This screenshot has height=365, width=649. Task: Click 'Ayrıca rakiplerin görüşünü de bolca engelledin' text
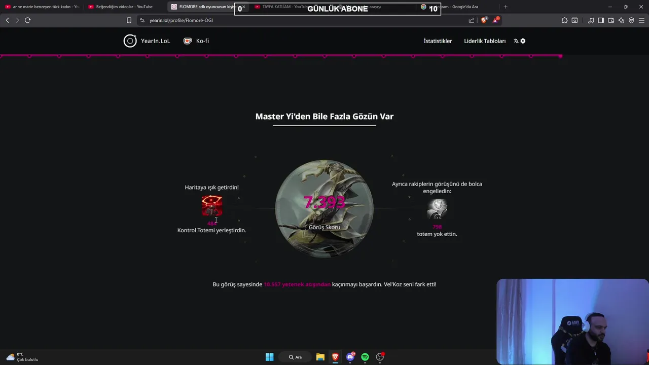coord(437,188)
